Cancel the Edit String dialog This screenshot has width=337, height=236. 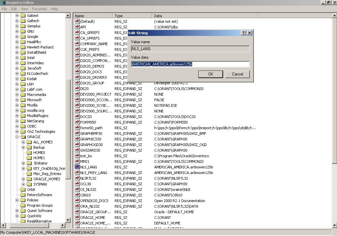click(237, 74)
